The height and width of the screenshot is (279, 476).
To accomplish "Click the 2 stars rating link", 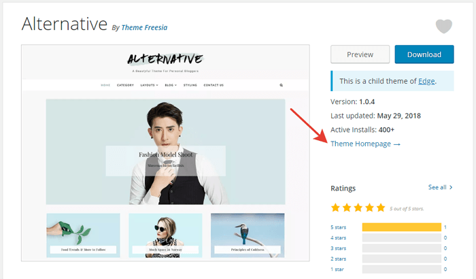I will click(338, 259).
